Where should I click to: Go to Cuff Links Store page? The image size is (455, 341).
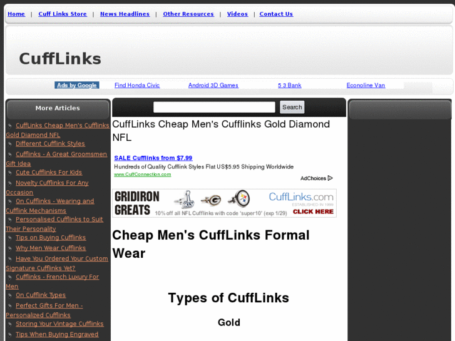tap(63, 14)
